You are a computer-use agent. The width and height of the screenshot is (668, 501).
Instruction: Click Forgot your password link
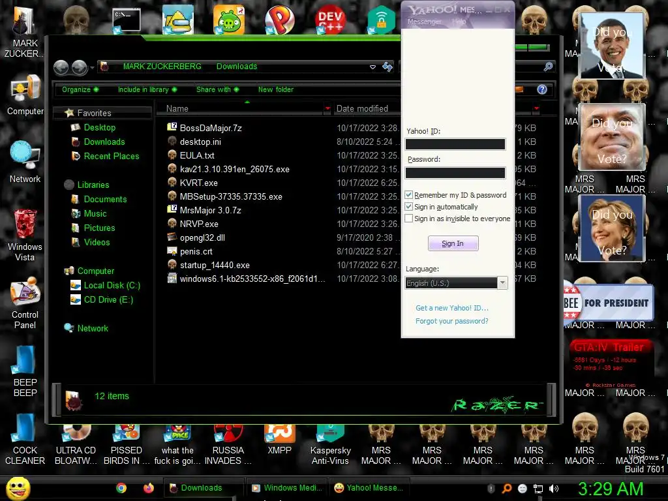(451, 321)
